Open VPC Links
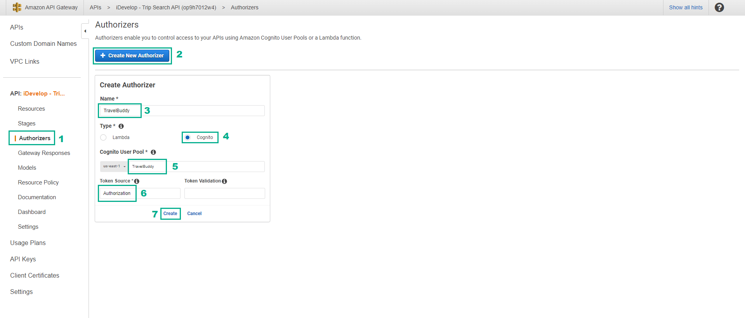The width and height of the screenshot is (745, 318). click(x=25, y=61)
